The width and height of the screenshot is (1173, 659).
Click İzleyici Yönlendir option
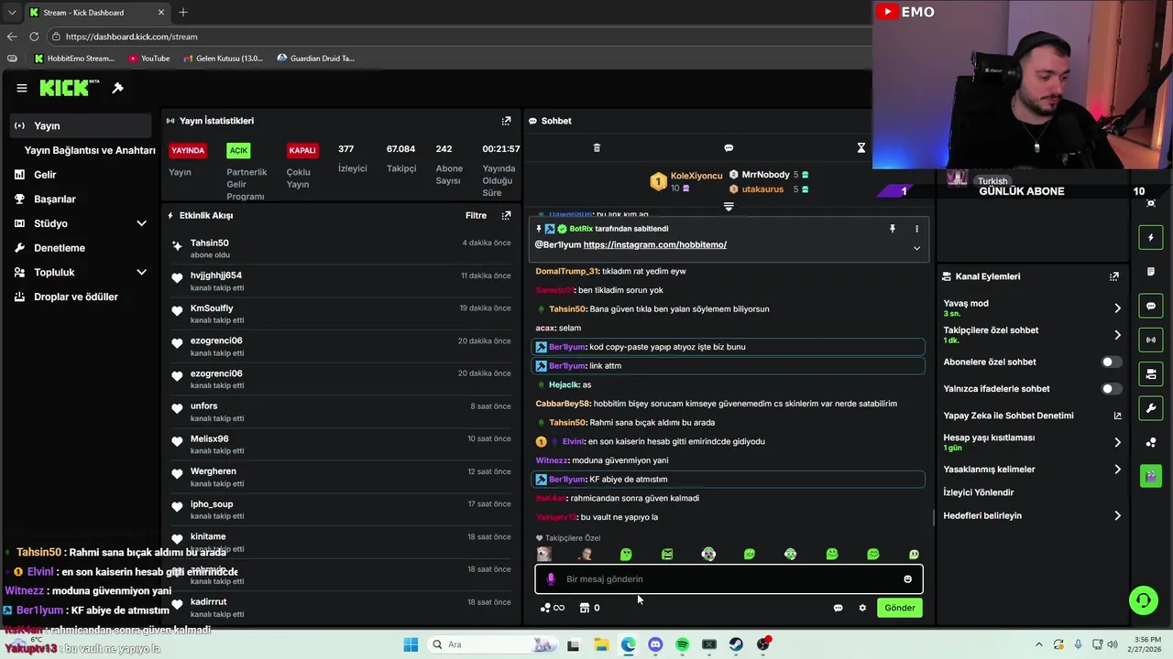pyautogui.click(x=978, y=492)
